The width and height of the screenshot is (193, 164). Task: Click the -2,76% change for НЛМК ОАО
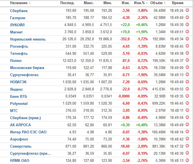[x=142, y=160]
